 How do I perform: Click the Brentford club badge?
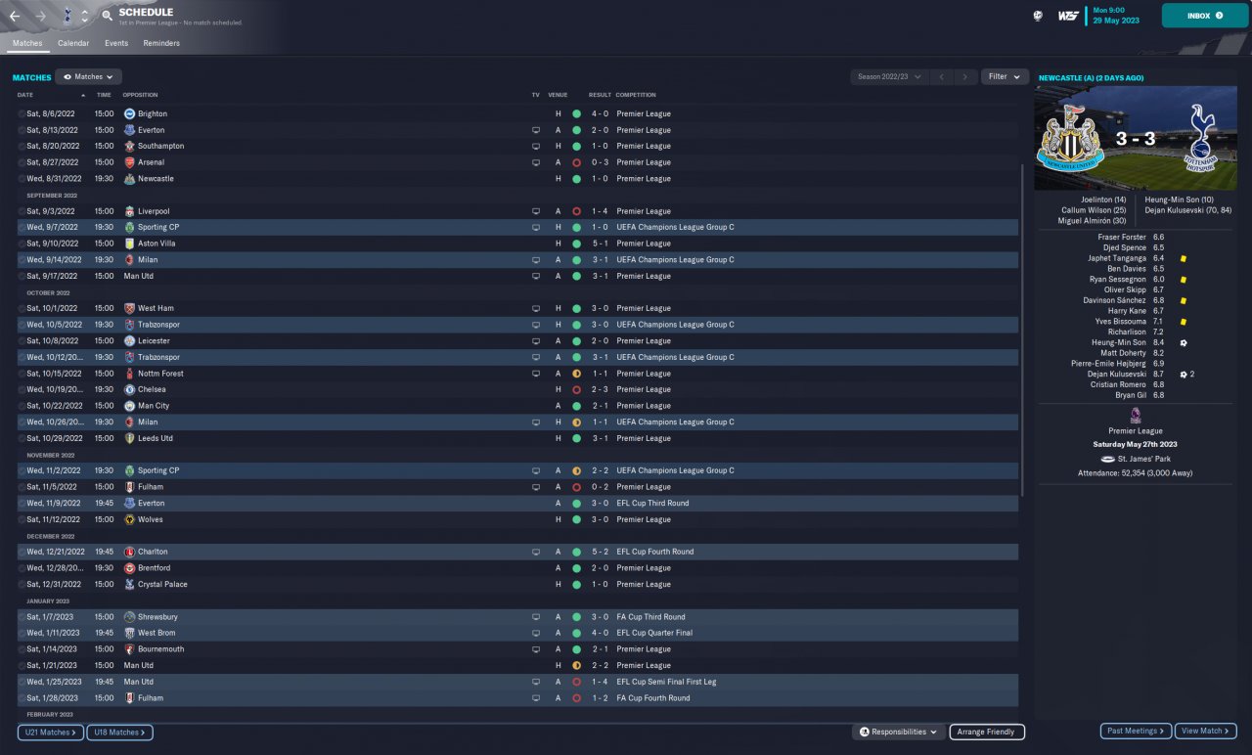click(x=129, y=568)
